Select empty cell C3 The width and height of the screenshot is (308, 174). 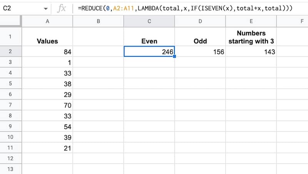coord(149,62)
